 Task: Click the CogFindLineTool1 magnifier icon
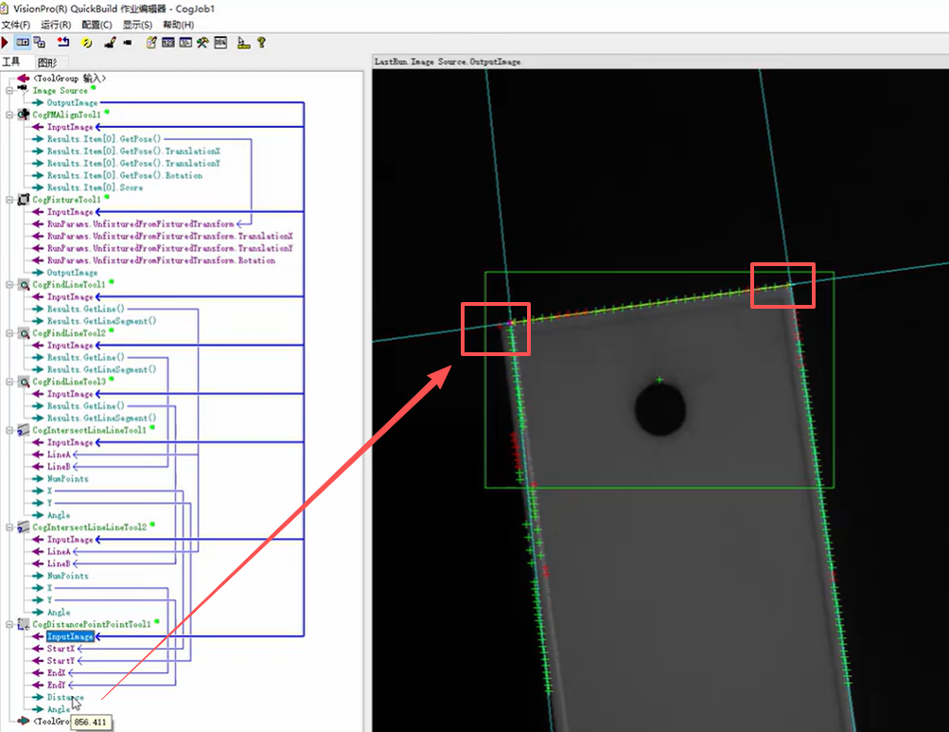tap(24, 284)
